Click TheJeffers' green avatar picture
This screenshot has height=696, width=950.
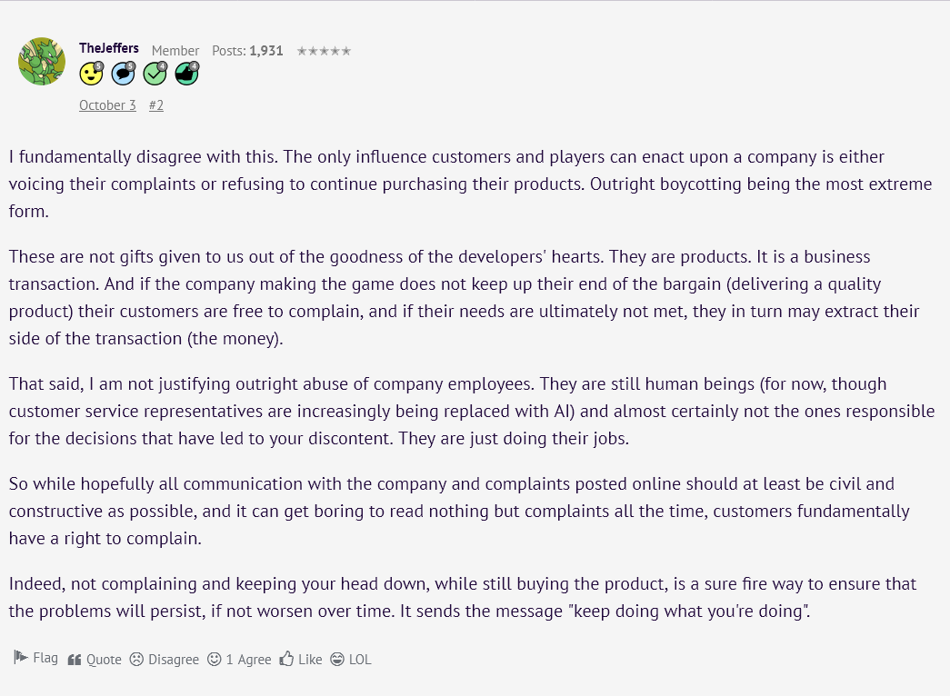[x=42, y=62]
